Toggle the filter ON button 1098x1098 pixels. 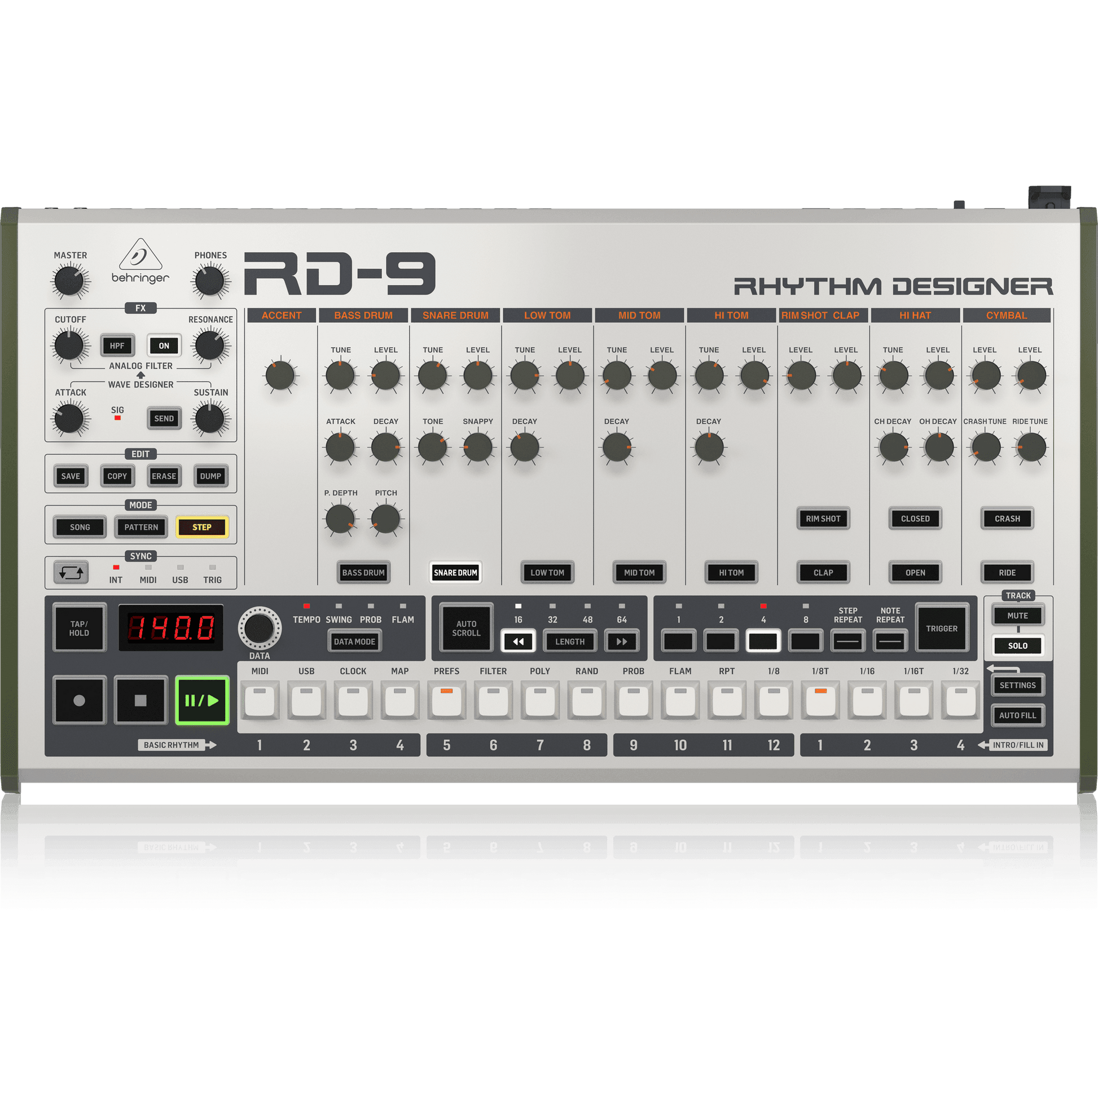[164, 344]
